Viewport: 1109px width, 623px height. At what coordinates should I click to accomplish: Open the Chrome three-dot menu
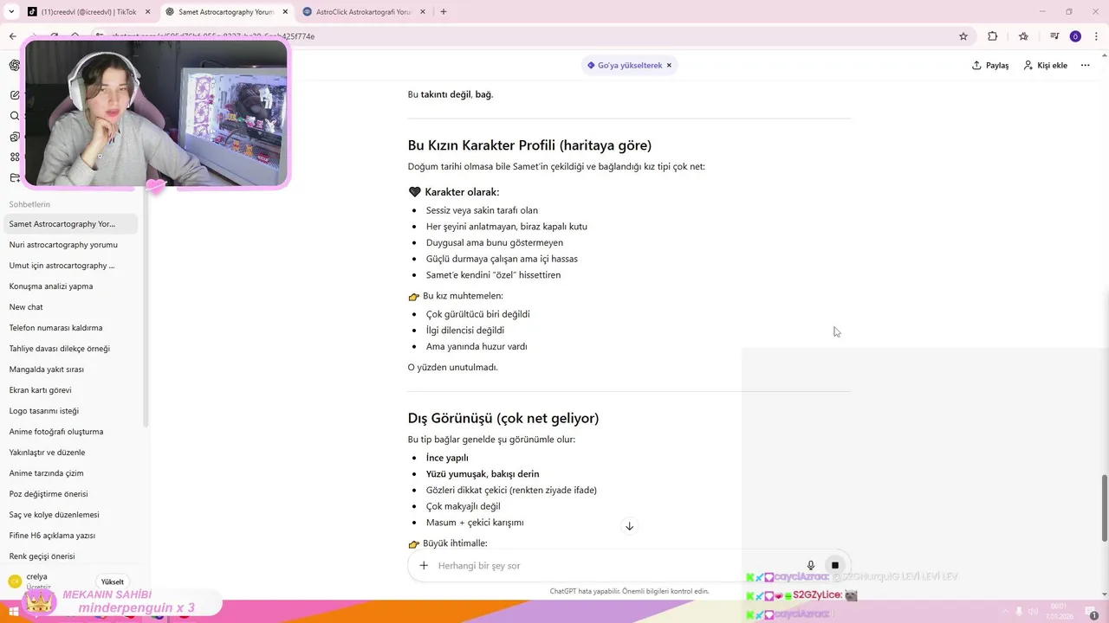pos(1097,36)
